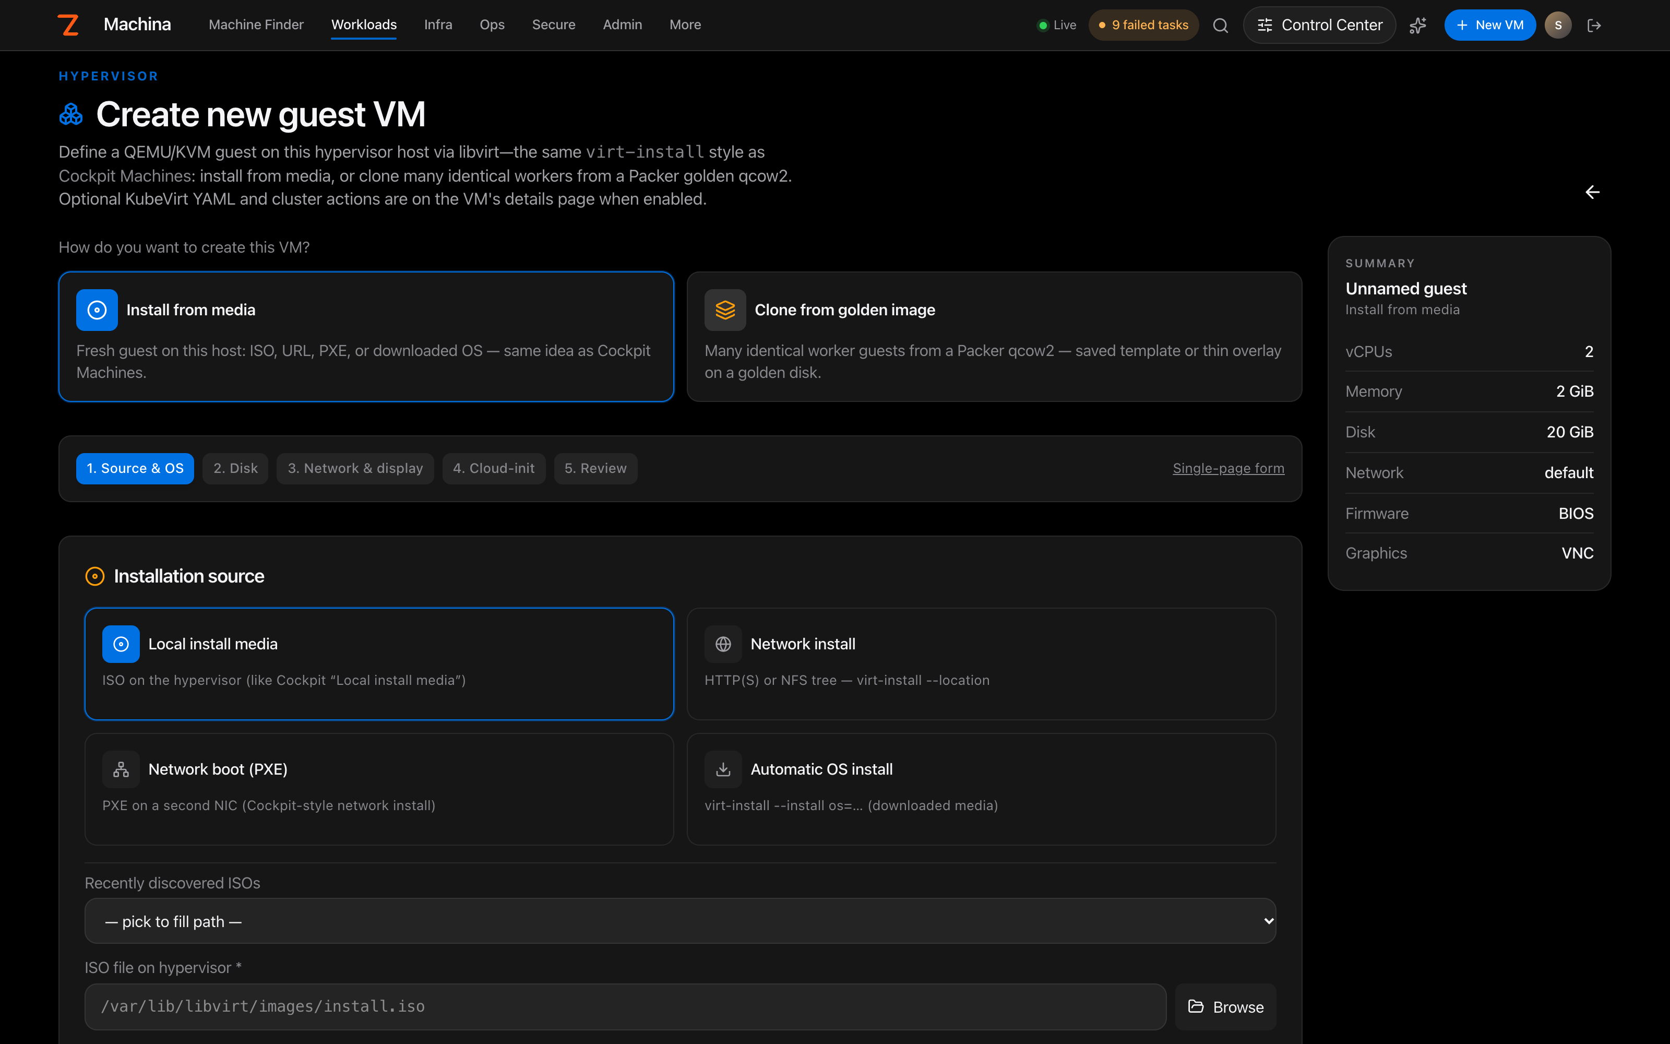Choose the Install from media card
Screen dimensions: 1670x1044
coord(366,337)
